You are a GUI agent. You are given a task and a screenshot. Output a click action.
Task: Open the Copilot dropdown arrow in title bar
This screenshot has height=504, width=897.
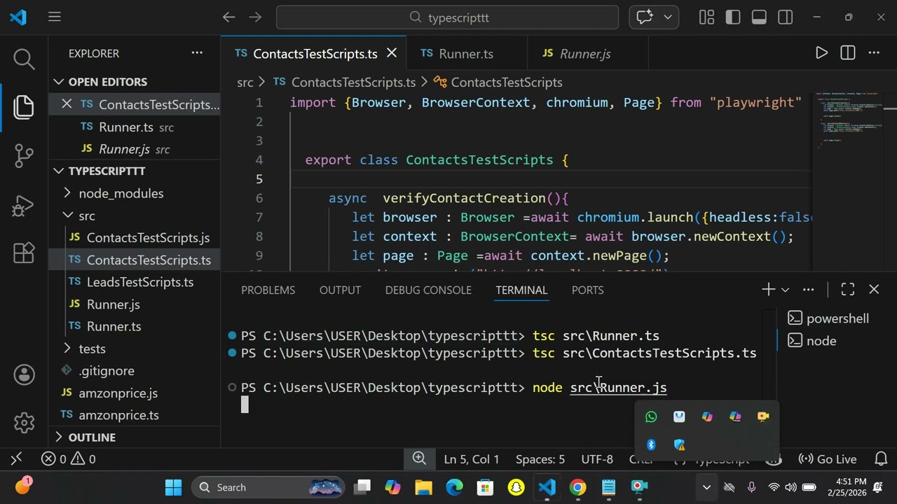667,17
